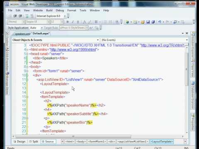The height and width of the screenshot is (149, 199).
Task: Click the horizontal scrollbar of the code editor
Action: 73,137
